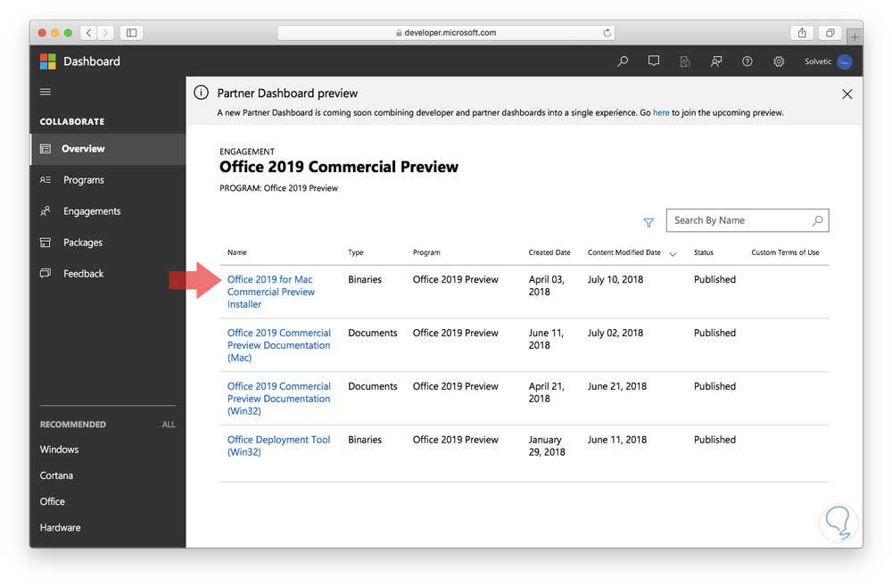Click the Created Date column header
The image size is (892, 586).
(x=549, y=252)
